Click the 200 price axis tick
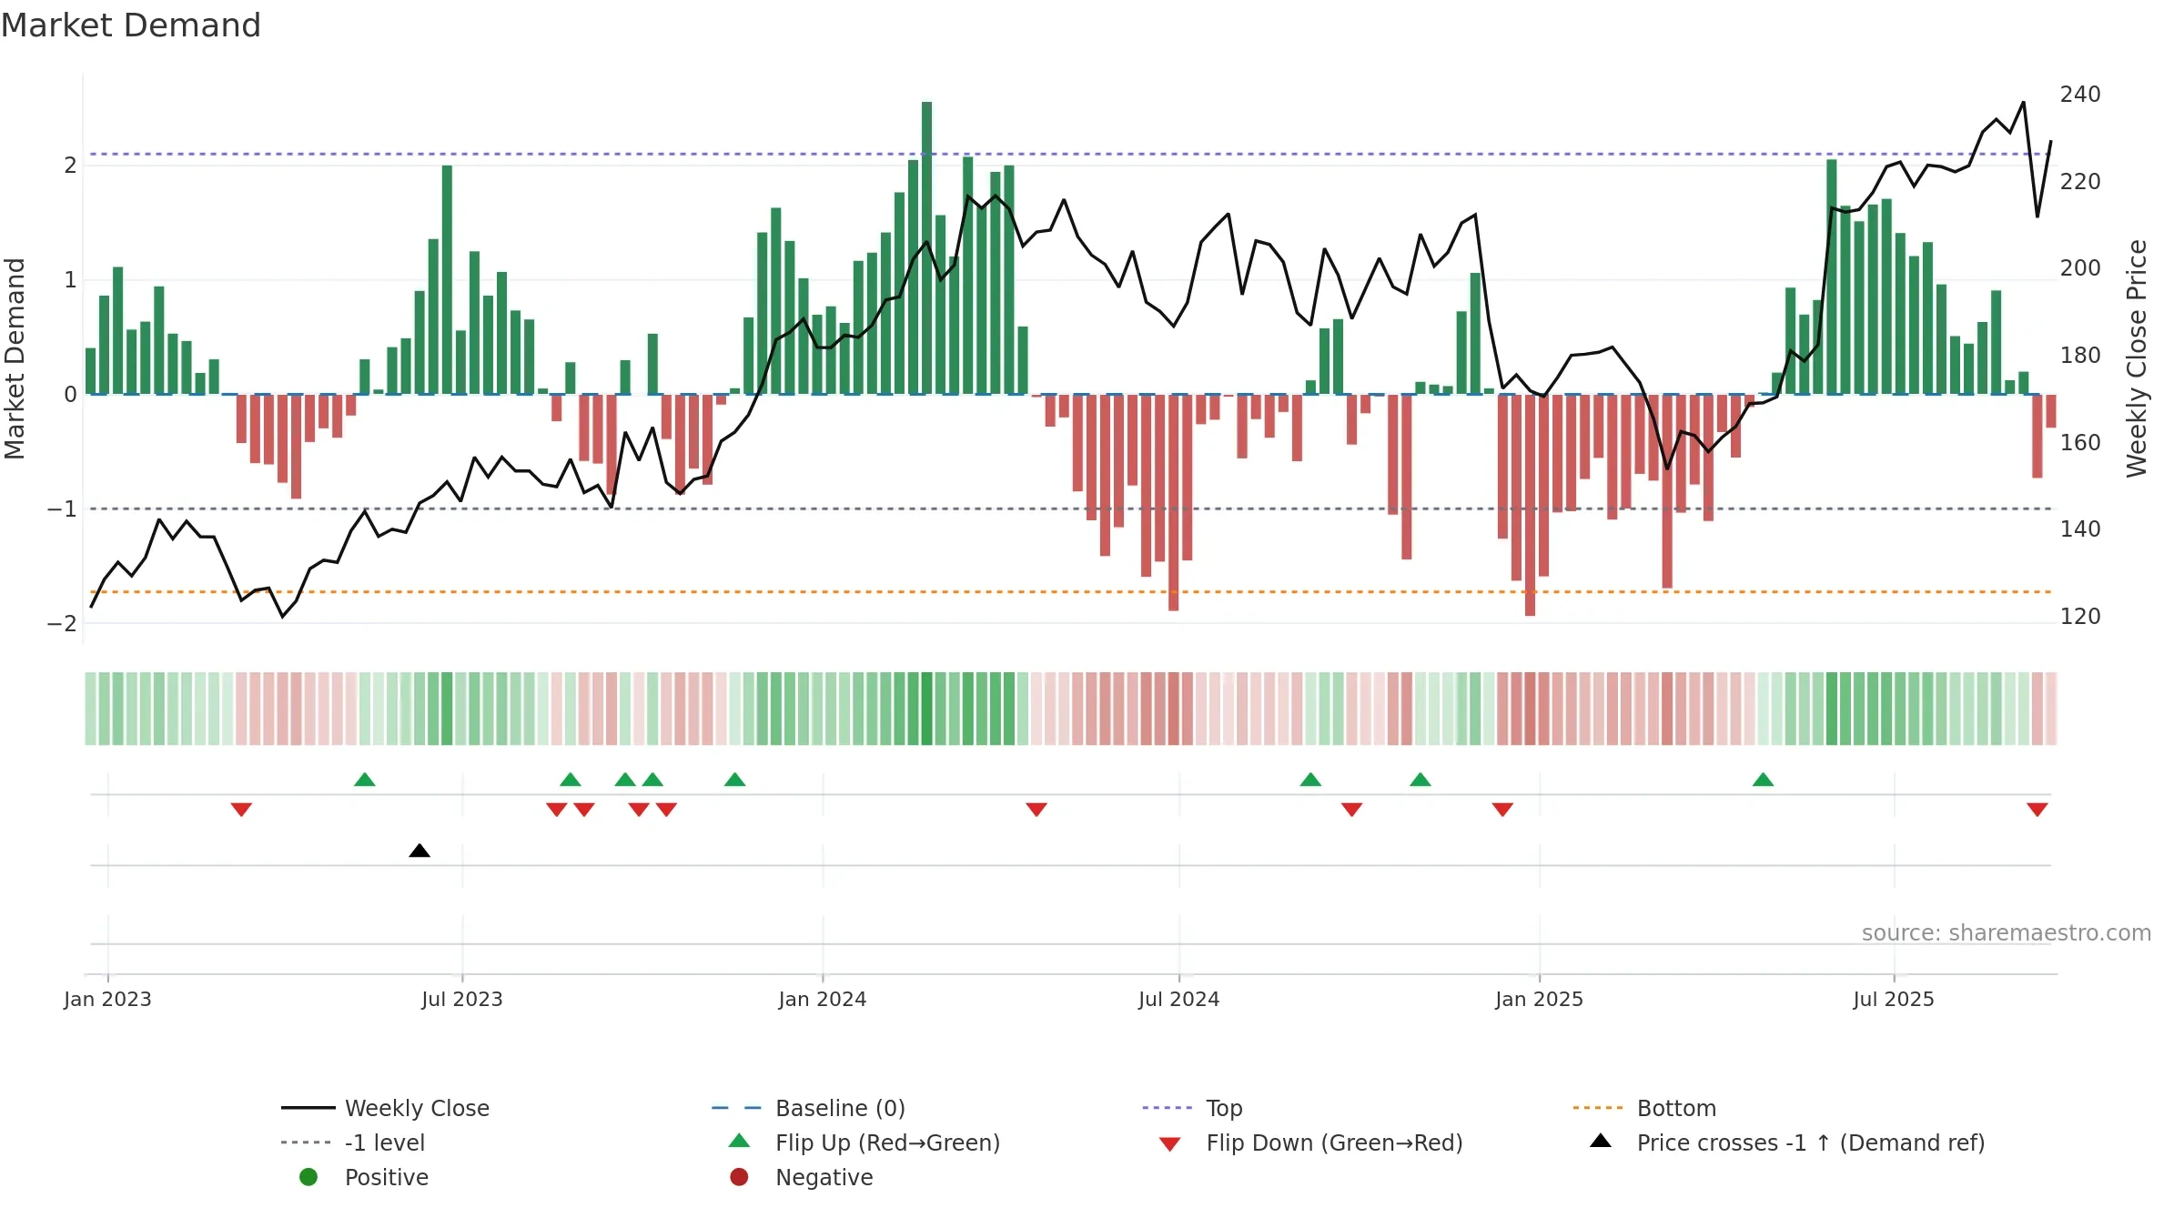 tap(2080, 268)
